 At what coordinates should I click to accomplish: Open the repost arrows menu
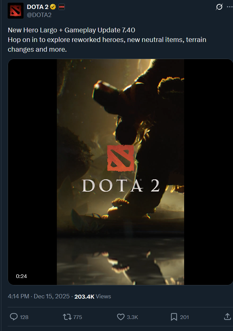pos(67,317)
